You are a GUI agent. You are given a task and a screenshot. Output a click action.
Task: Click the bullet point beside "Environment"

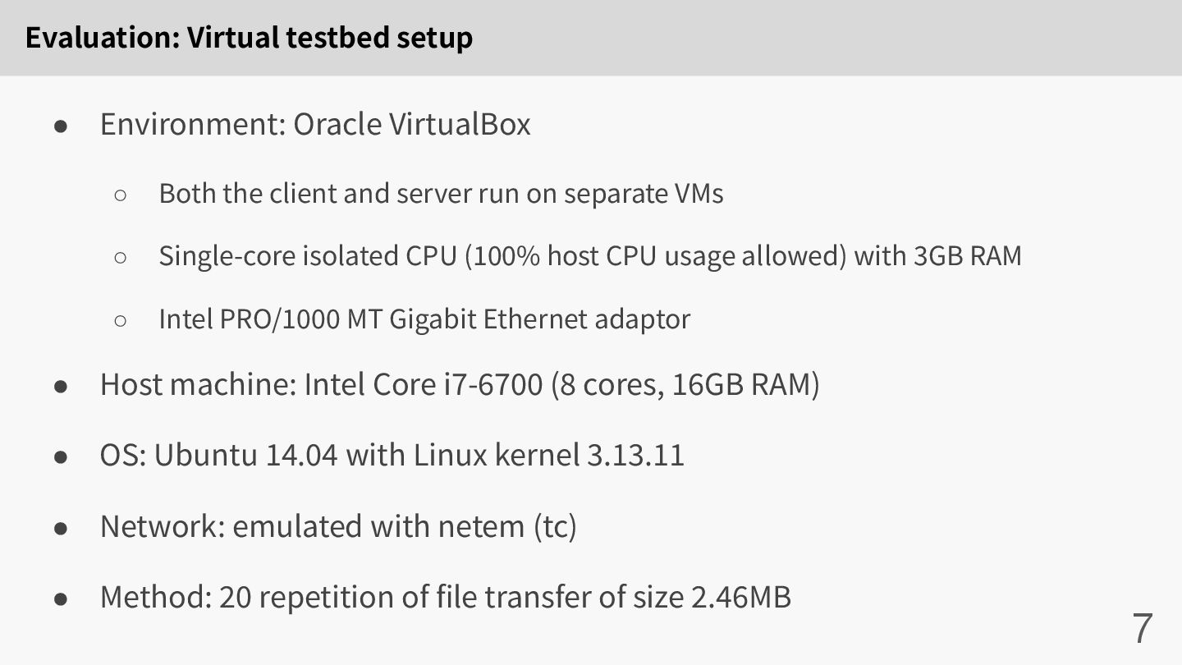(61, 126)
